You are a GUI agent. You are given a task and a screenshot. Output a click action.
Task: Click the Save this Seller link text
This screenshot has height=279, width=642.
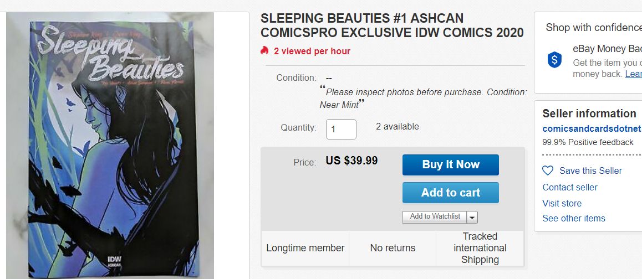pyautogui.click(x=590, y=170)
